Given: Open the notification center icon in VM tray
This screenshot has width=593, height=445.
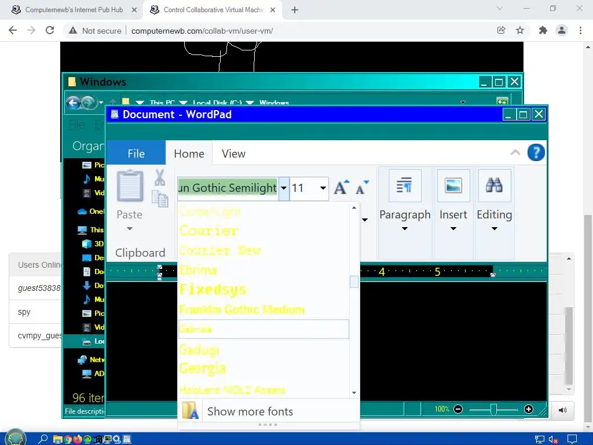Looking at the screenshot, I should coord(572,439).
